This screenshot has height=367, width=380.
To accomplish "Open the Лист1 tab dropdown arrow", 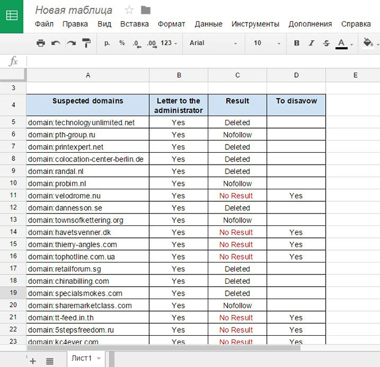I will pos(99,358).
